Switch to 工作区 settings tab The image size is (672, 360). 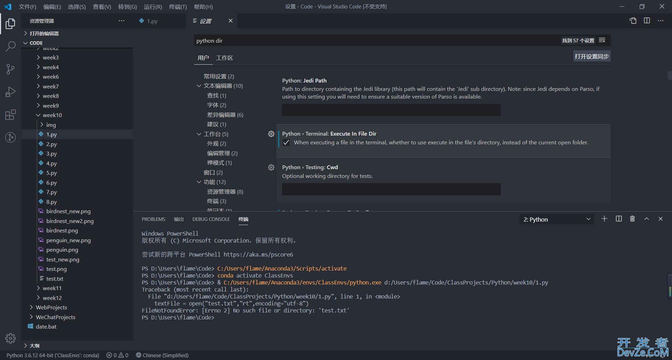click(224, 58)
